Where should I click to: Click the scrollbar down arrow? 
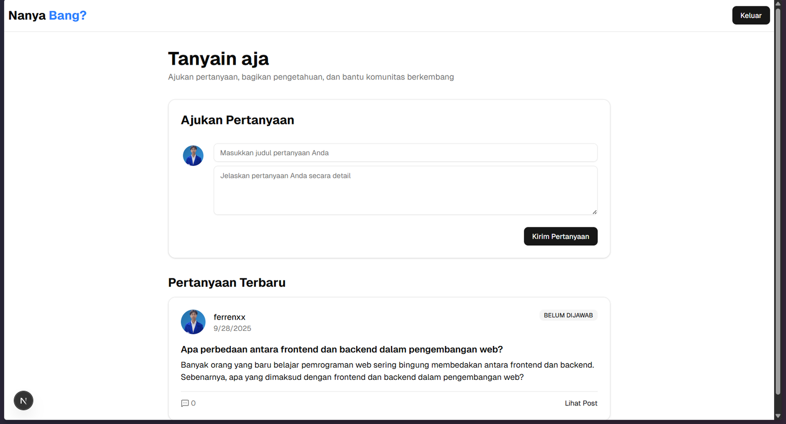[778, 416]
